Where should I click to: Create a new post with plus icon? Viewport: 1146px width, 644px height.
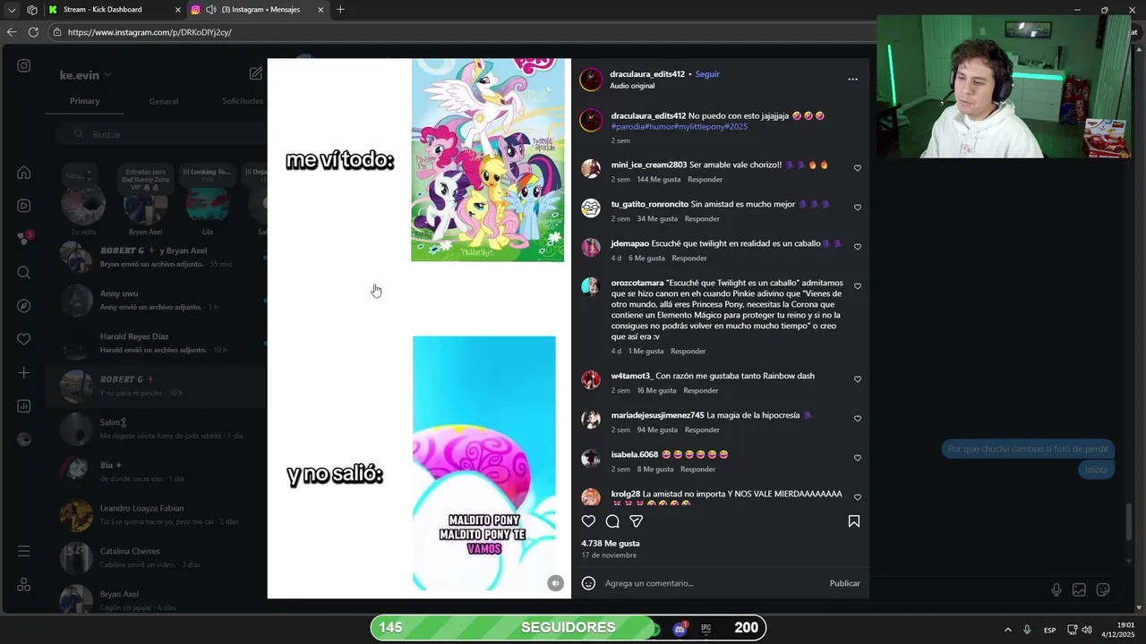(x=24, y=372)
